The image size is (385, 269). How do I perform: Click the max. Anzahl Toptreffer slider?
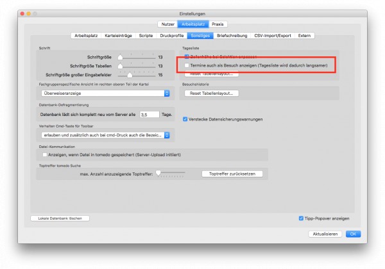coord(171,174)
